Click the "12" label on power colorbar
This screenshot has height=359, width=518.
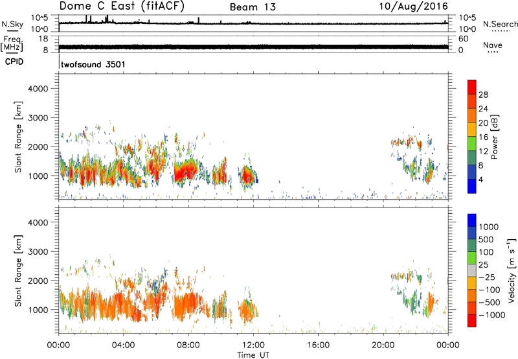(483, 152)
